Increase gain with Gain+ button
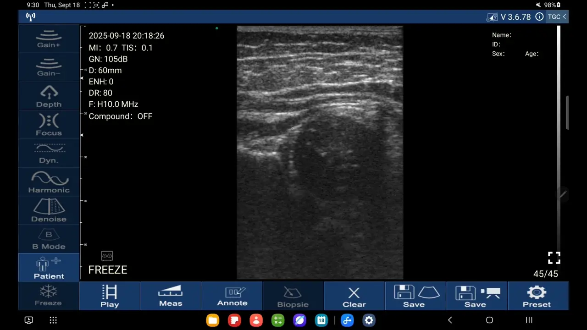Image resolution: width=587 pixels, height=330 pixels. click(x=49, y=38)
